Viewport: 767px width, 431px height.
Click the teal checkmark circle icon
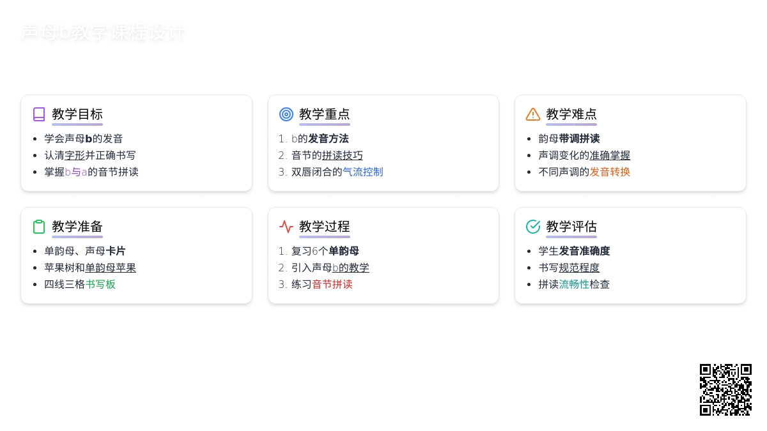(x=533, y=227)
